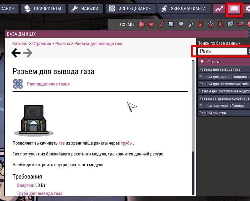Open the settings gear icon
The image size is (250, 201).
248,9
